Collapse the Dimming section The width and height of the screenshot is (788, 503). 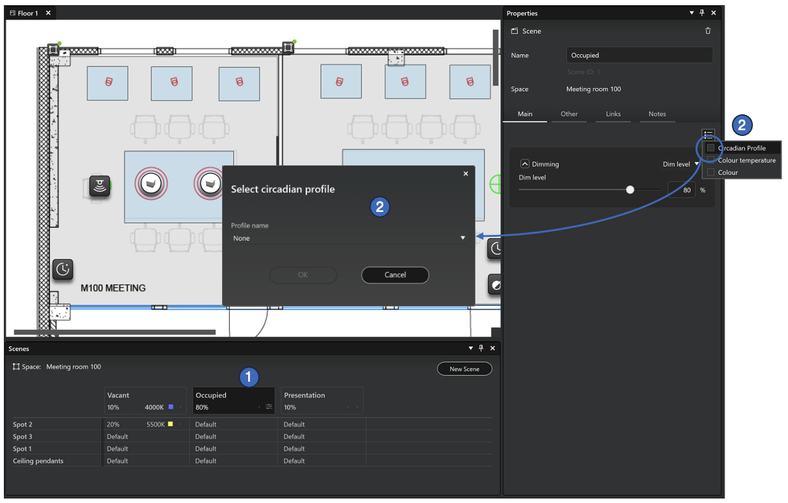(525, 164)
